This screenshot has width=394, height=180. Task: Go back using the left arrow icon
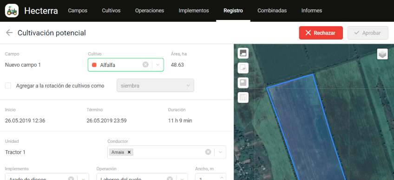9,33
